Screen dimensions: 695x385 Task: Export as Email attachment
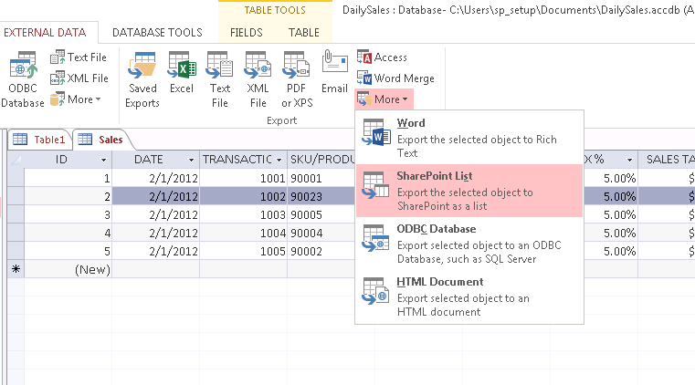334,73
